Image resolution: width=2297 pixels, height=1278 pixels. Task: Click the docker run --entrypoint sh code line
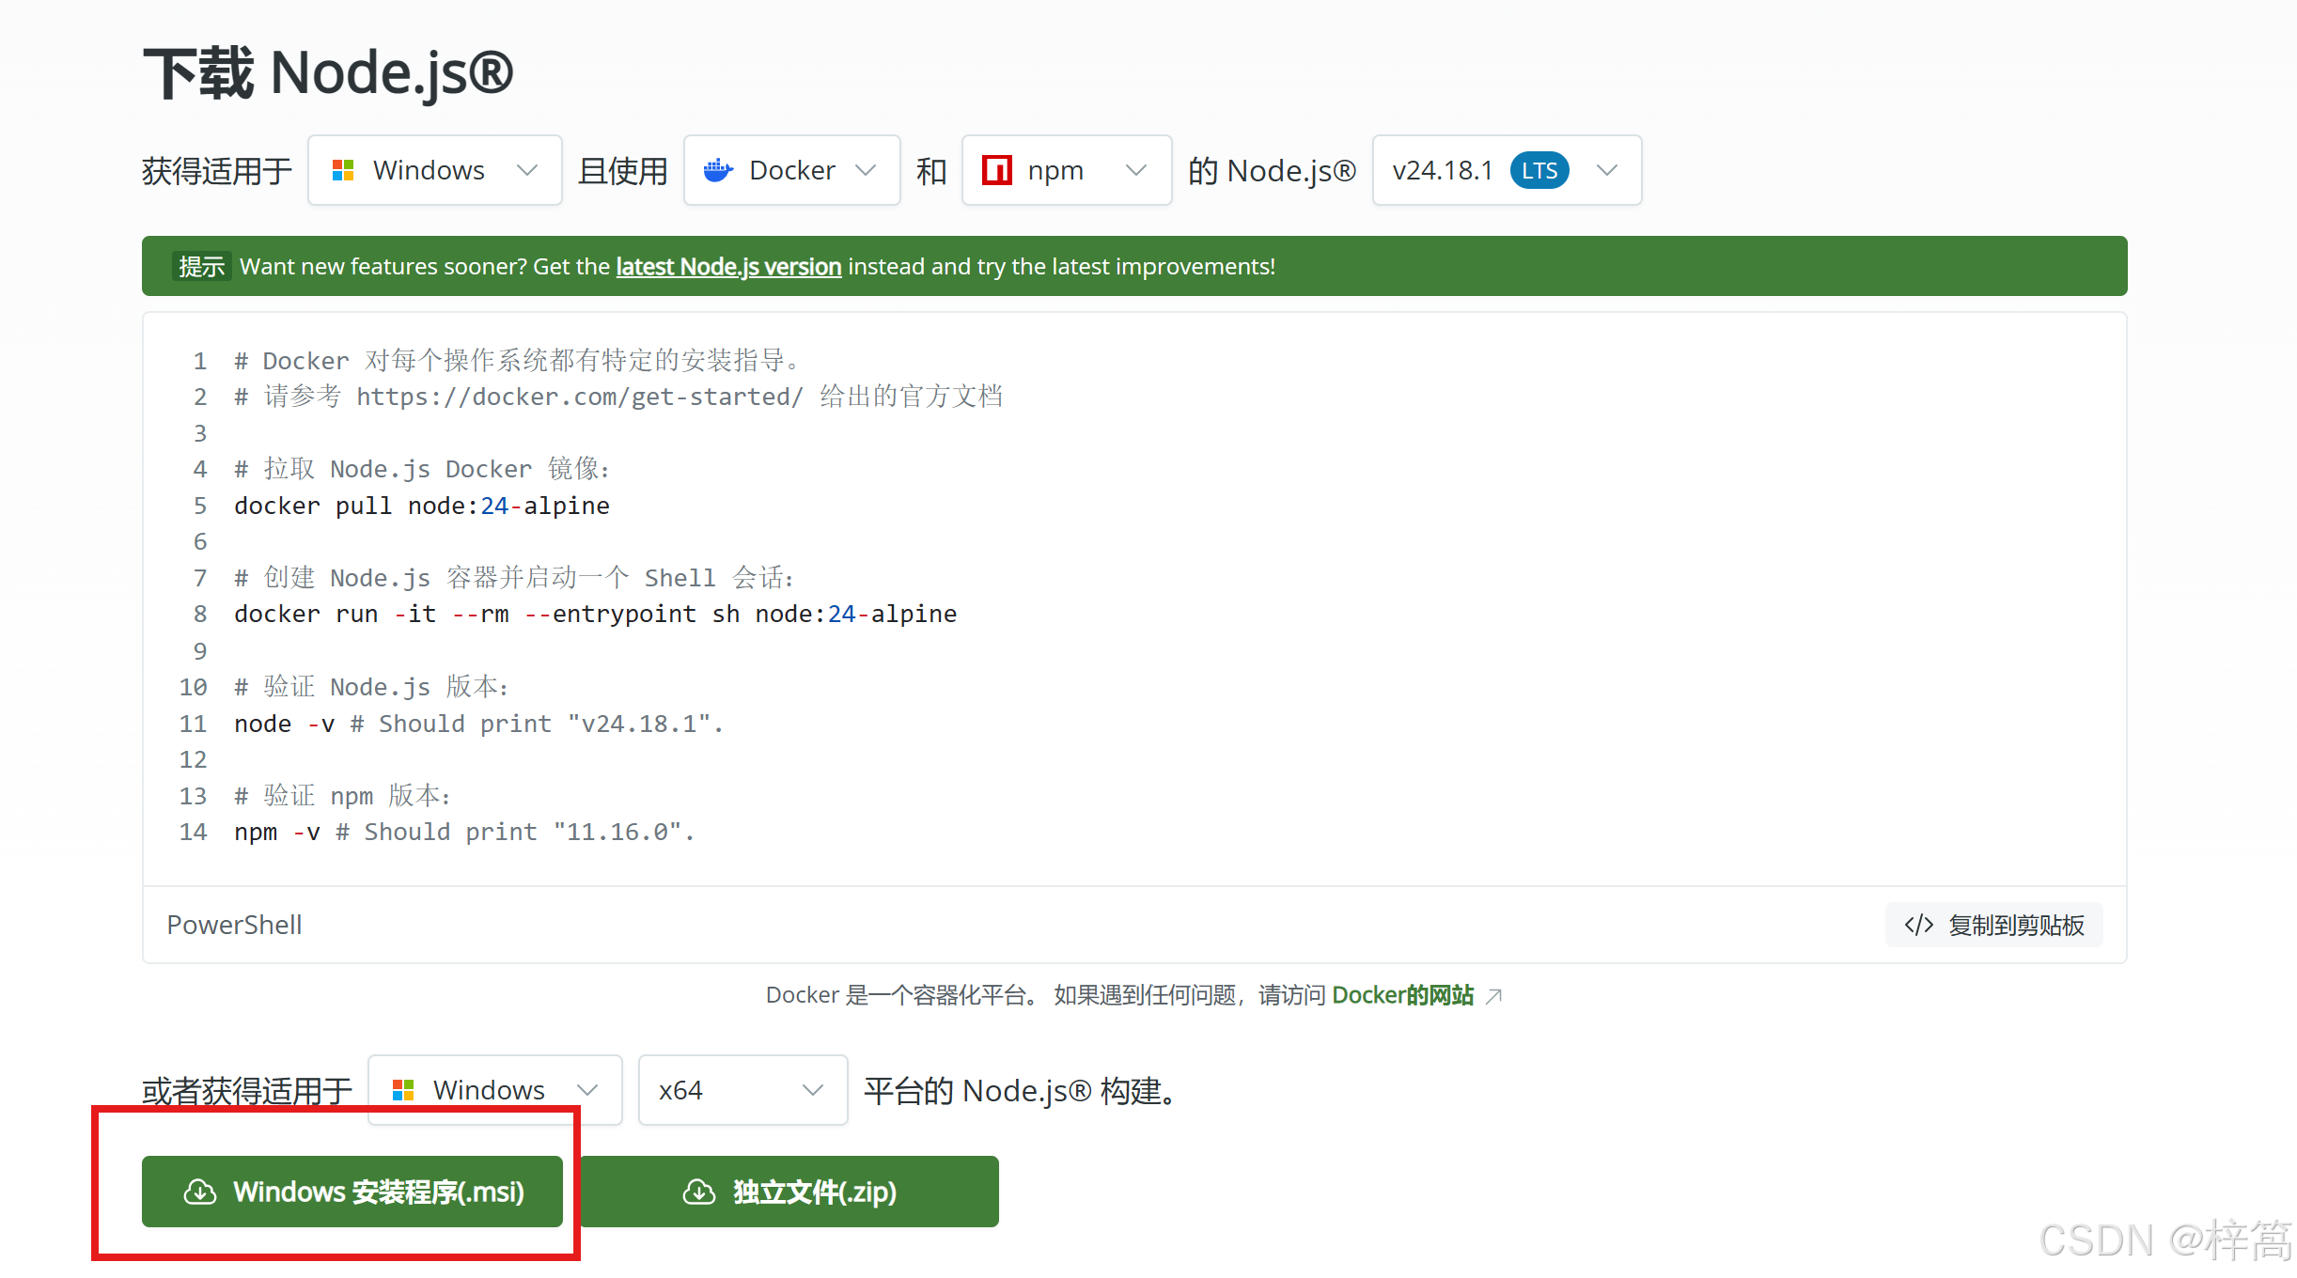pos(596,615)
